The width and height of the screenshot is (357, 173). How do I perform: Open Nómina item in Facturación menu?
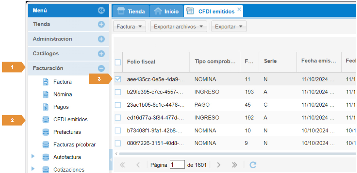62,94
